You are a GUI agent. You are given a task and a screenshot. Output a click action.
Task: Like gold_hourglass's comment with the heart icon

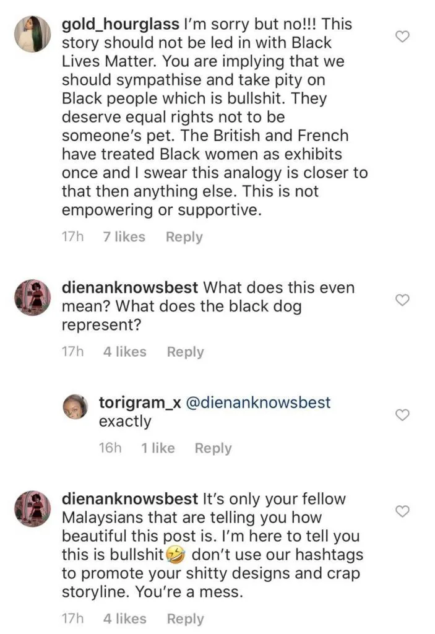point(402,37)
